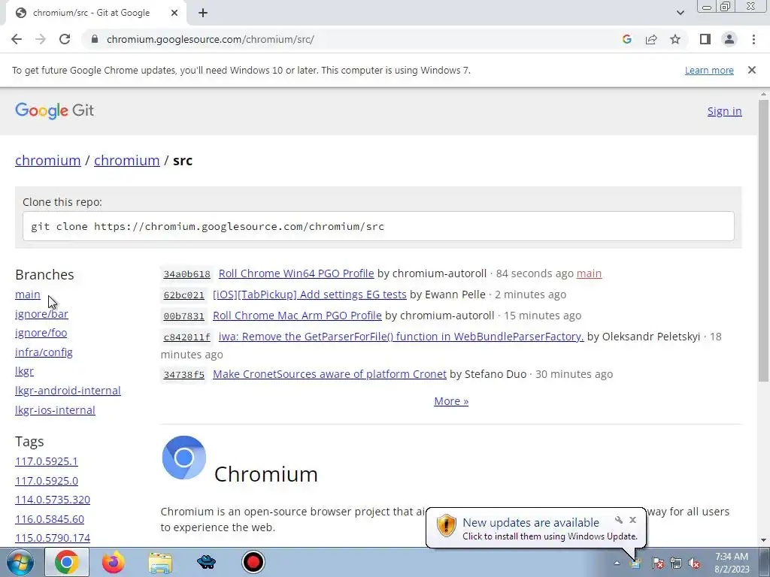Click the muted volume tray icon
Viewport: 770px width, 577px height.
[x=694, y=563]
